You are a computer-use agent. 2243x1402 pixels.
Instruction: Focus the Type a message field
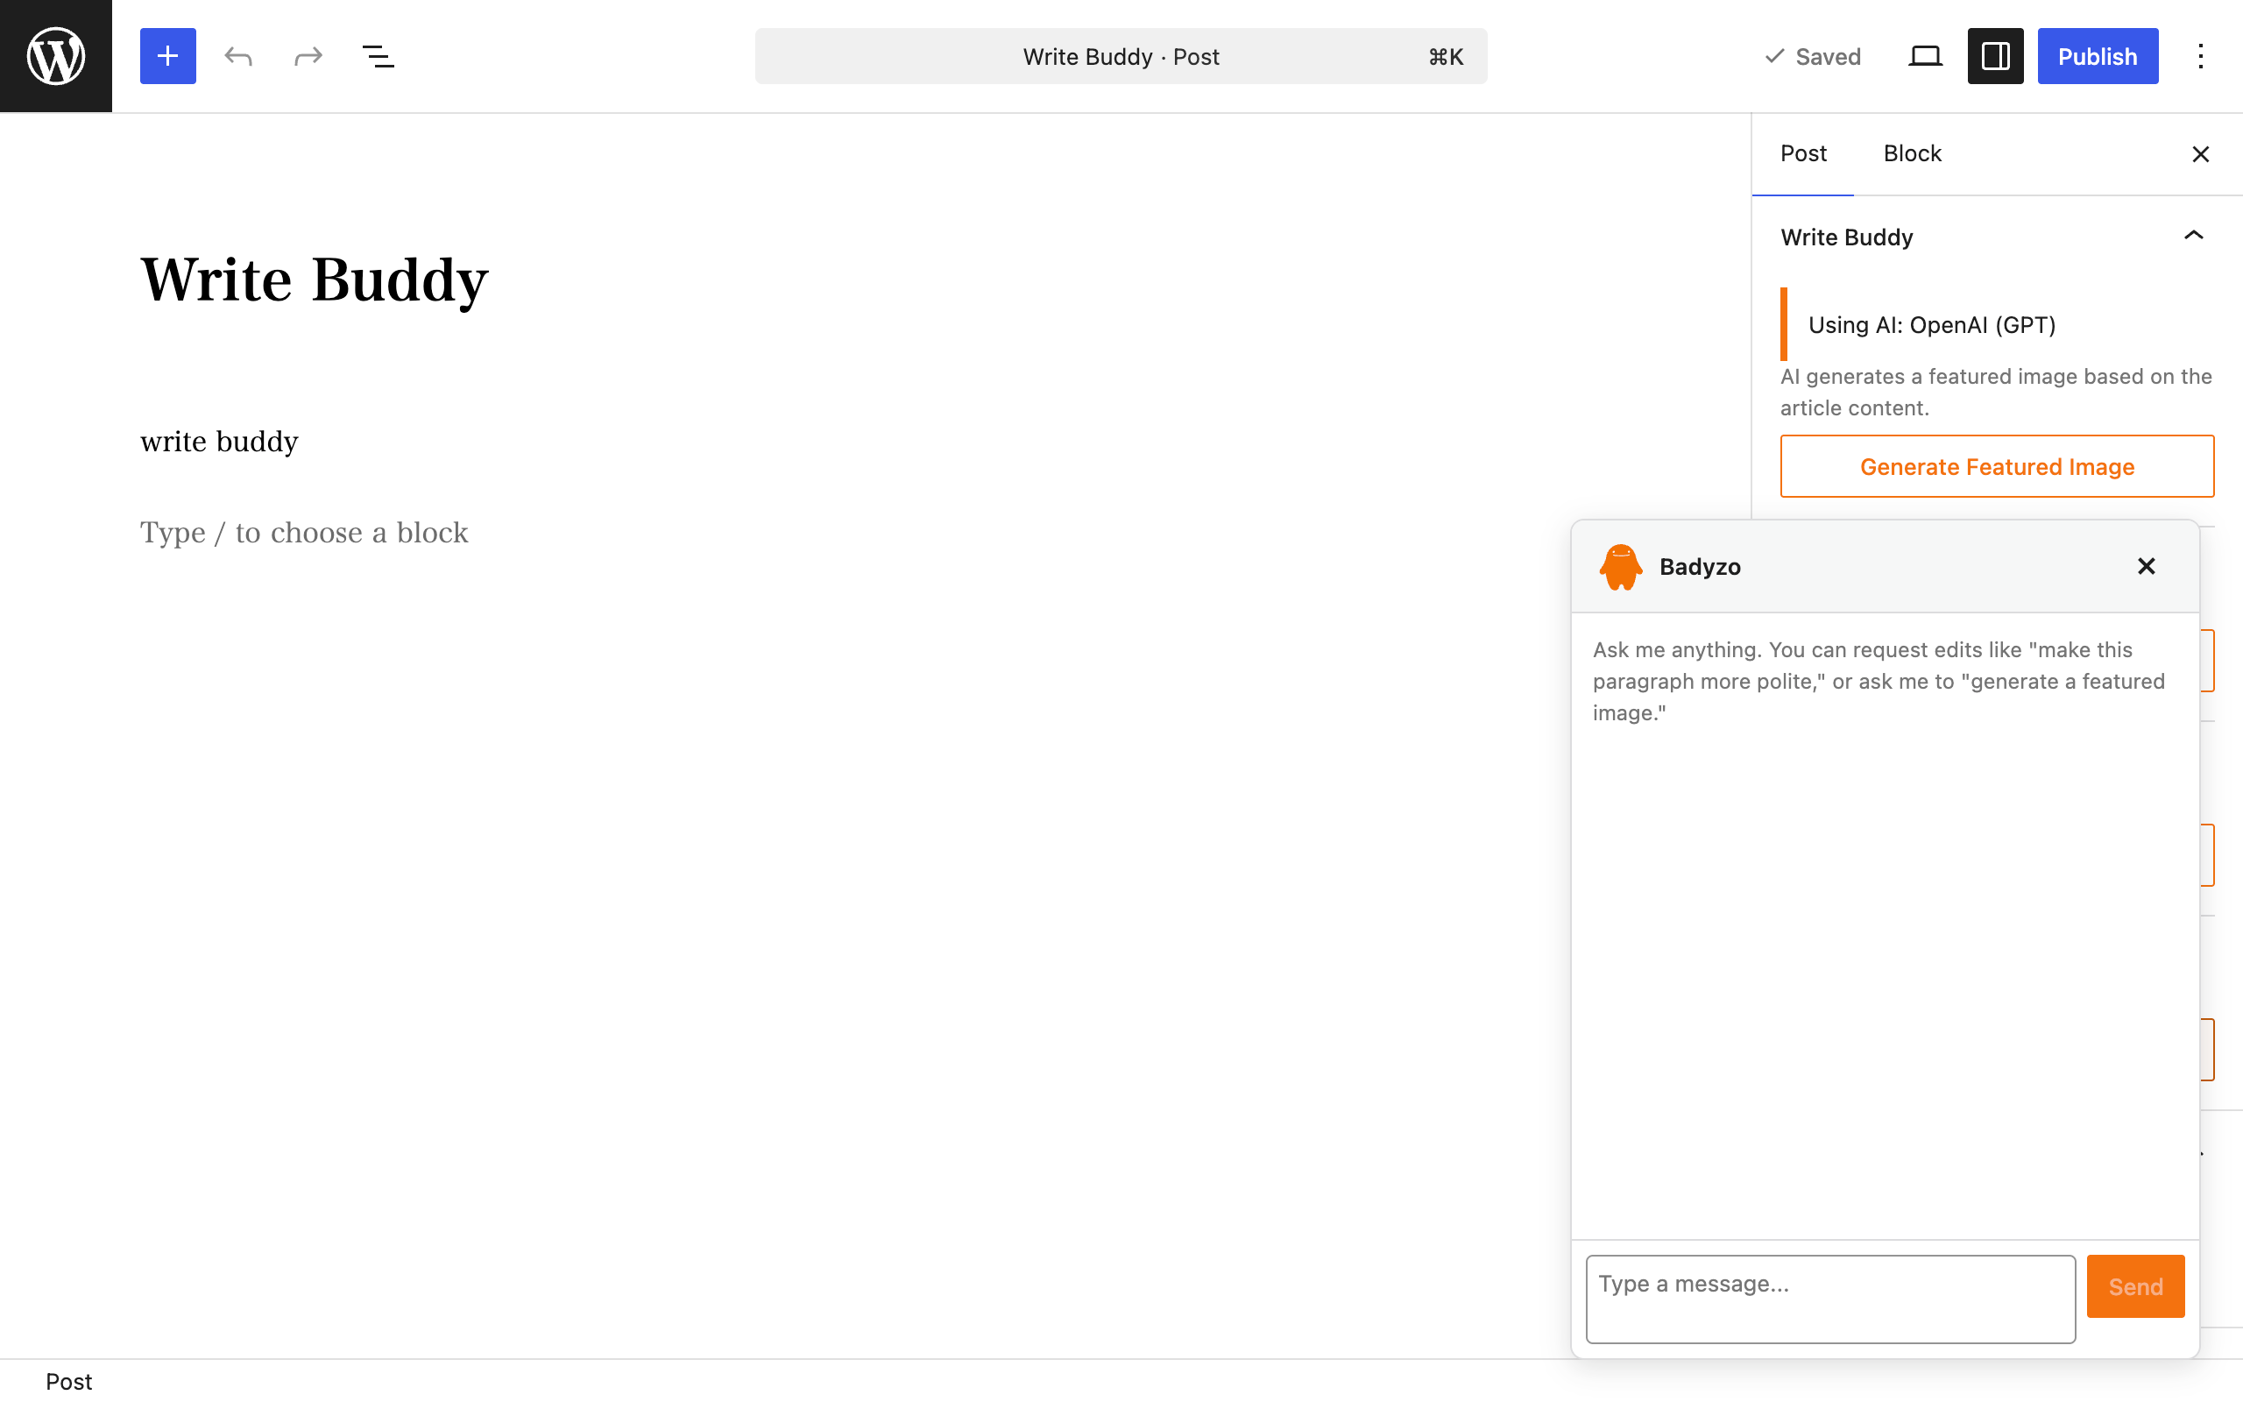point(1830,1299)
